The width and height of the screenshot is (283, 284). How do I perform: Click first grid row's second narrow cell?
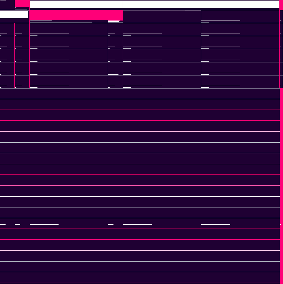pos(22,29)
